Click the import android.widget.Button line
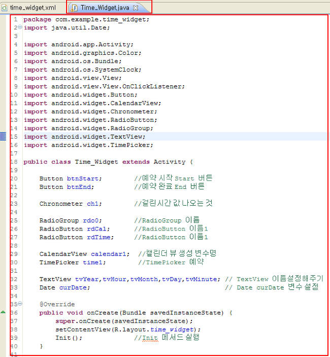The width and height of the screenshot is (330, 357). [81, 95]
